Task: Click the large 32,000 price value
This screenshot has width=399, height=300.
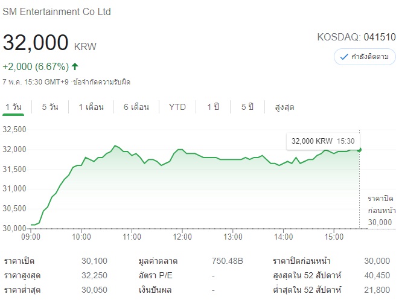Action: coord(36,42)
